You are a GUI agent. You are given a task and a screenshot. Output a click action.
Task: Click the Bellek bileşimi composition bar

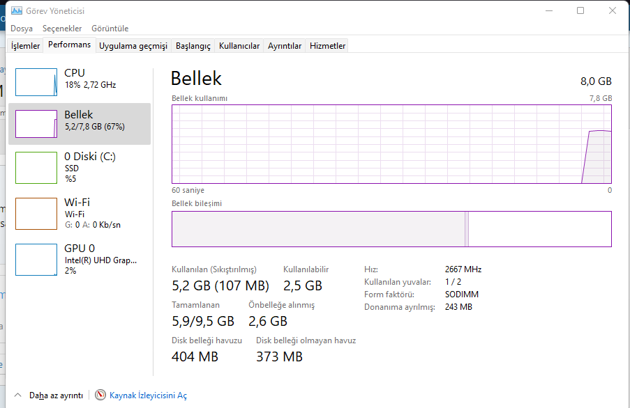pyautogui.click(x=391, y=229)
